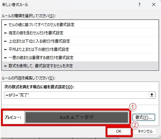Close the 新しい書式ルール dialog
Image resolution: width=161 pixels, height=139 pixels.
(154, 4)
